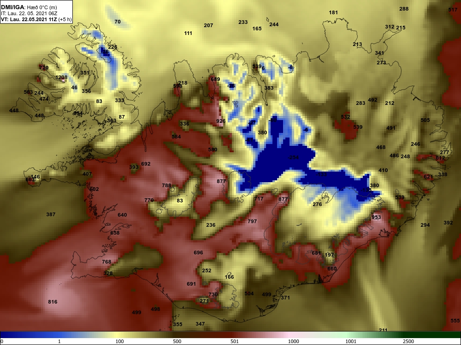Click the map value '621'
This screenshot has width=461, height=345.
tap(428, 177)
